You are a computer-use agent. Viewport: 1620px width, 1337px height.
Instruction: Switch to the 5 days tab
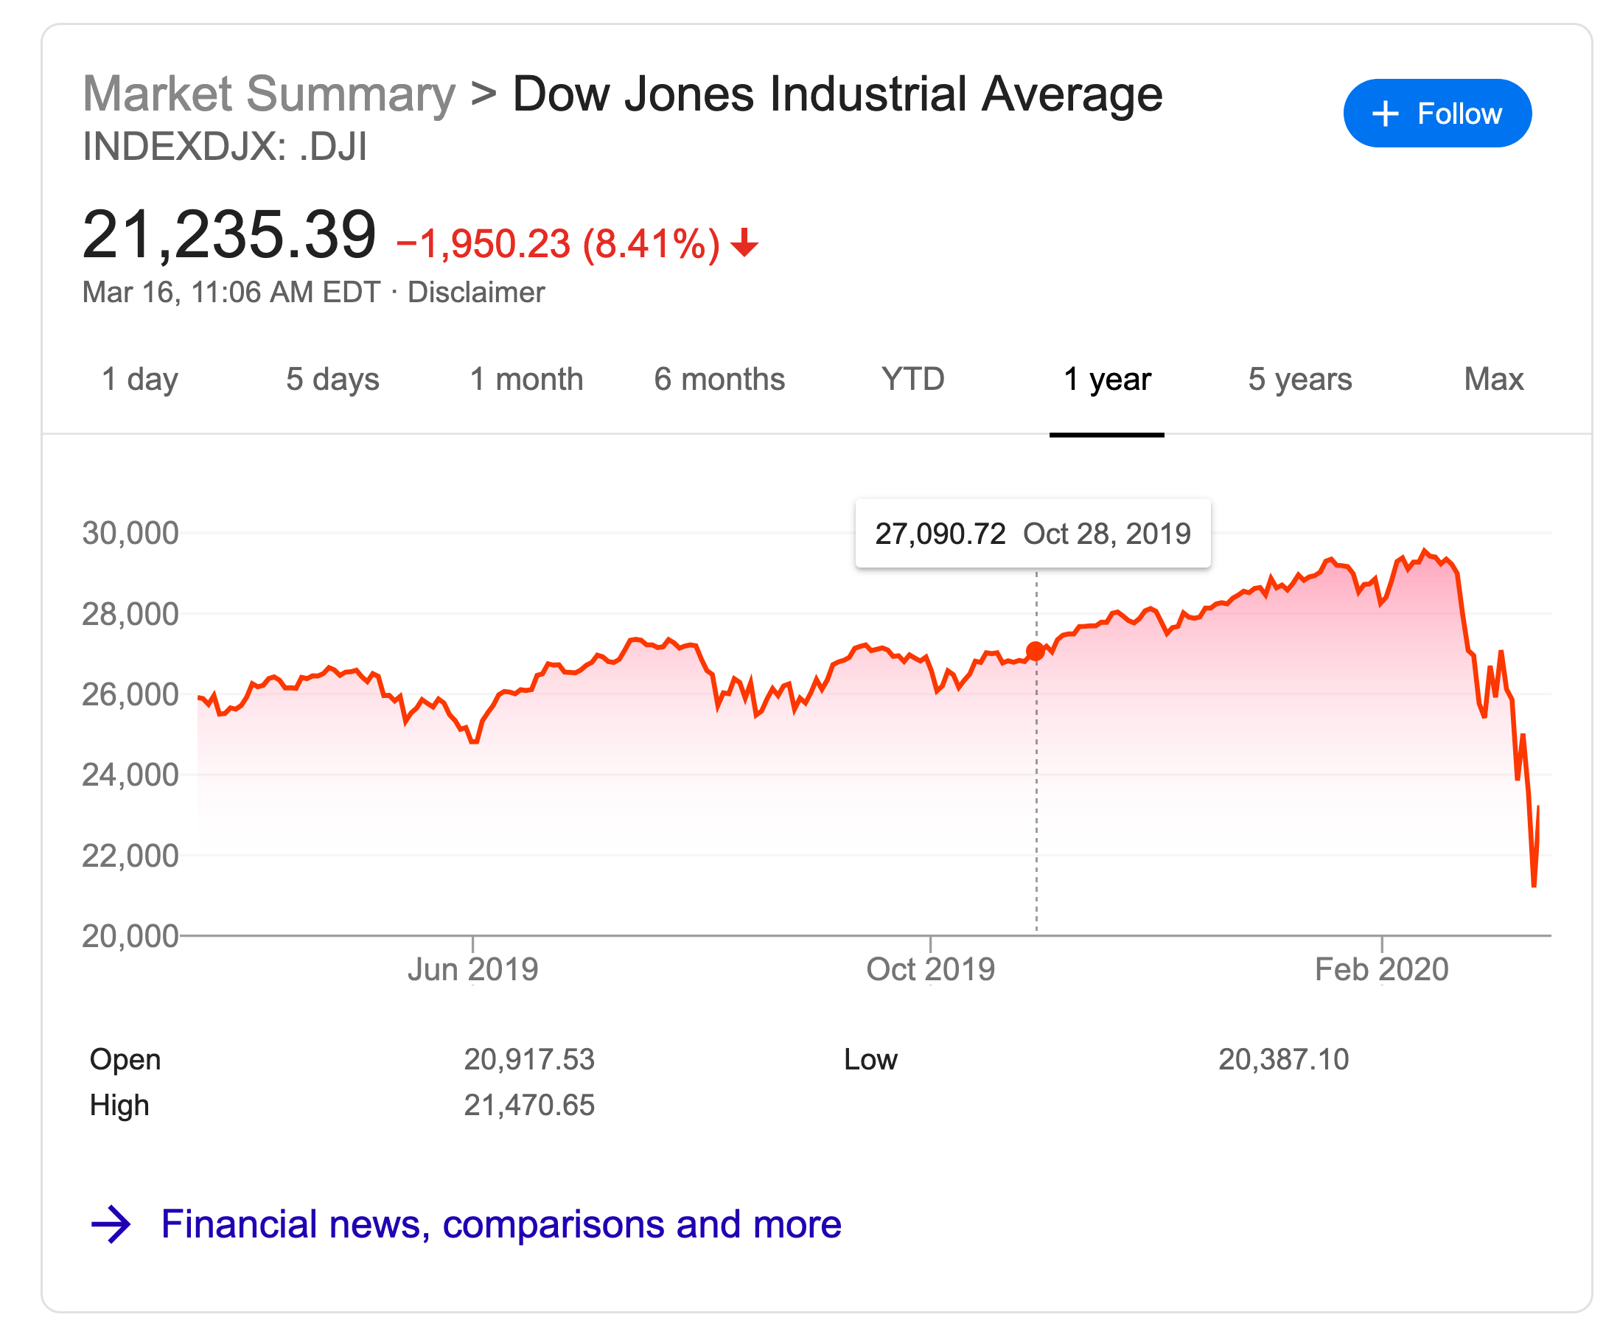332,379
